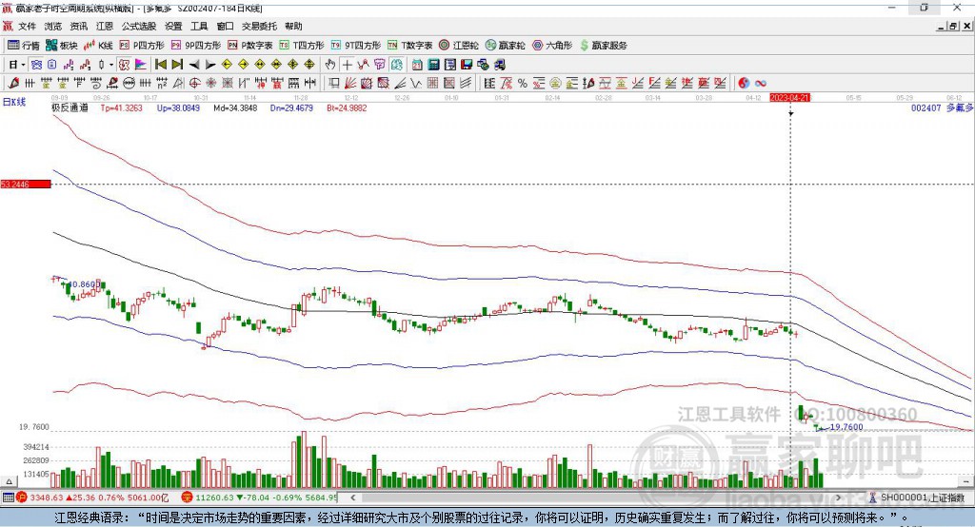This screenshot has height=527, width=975.
Task: Open the 行情 quotes view
Action: click(x=24, y=46)
